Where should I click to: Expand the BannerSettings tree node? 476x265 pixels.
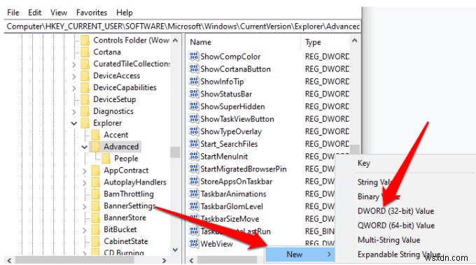coord(85,206)
